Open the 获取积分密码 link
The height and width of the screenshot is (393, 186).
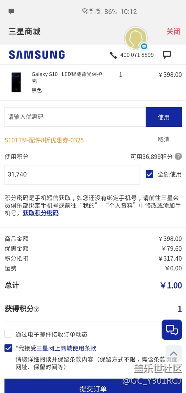click(x=41, y=213)
